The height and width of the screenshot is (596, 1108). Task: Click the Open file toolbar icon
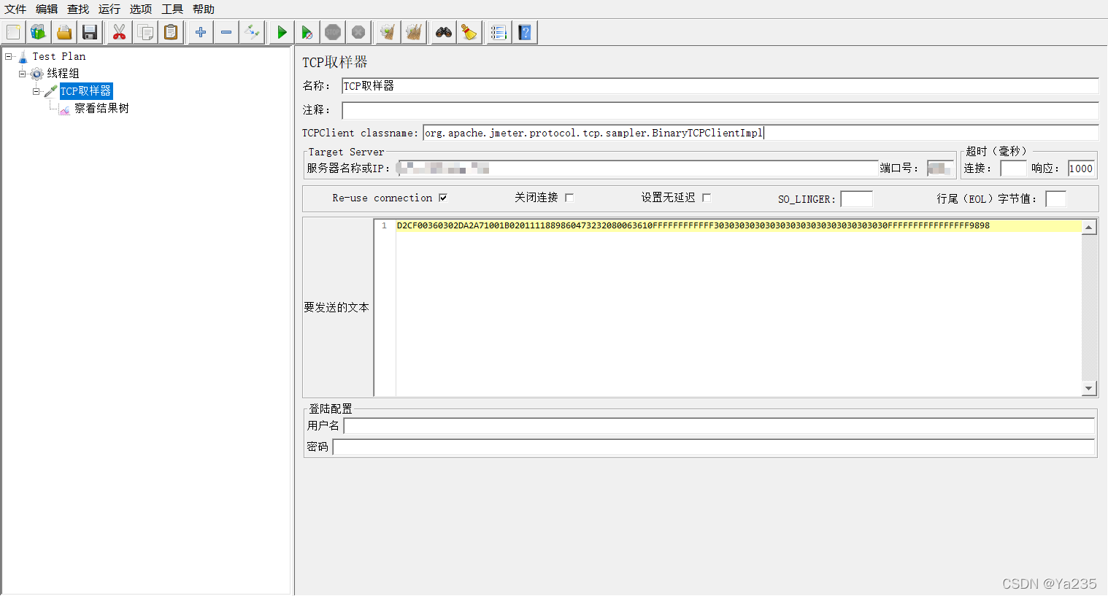[64, 32]
